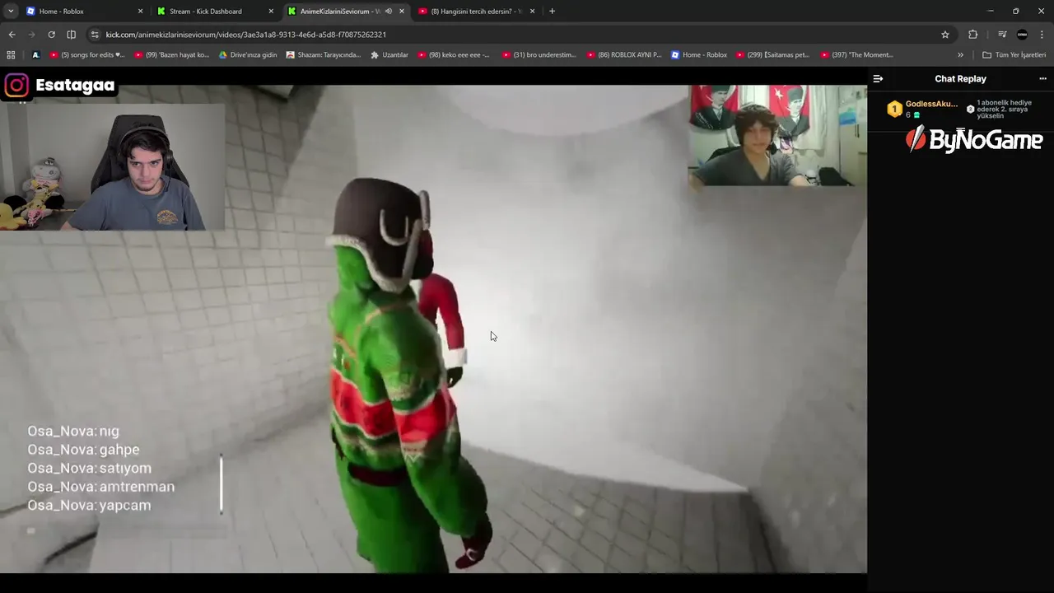Click 'Osa_Nova: gahpe' chat line
Screen dimensions: 1054x593
83,450
